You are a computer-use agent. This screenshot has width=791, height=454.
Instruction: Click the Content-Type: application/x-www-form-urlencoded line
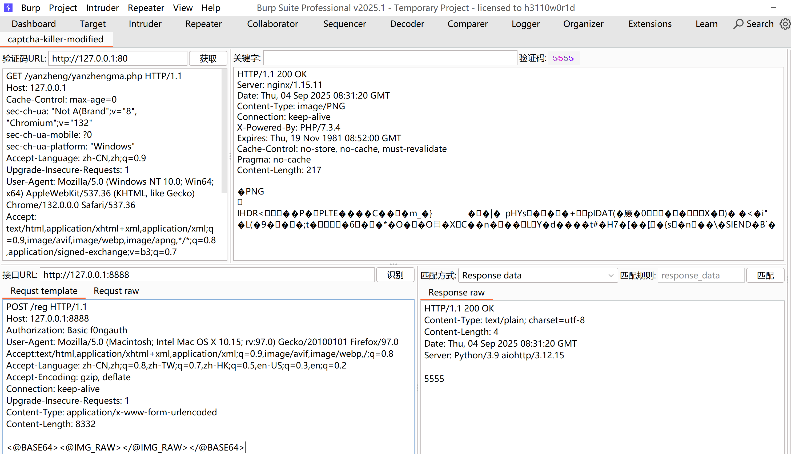point(111,412)
